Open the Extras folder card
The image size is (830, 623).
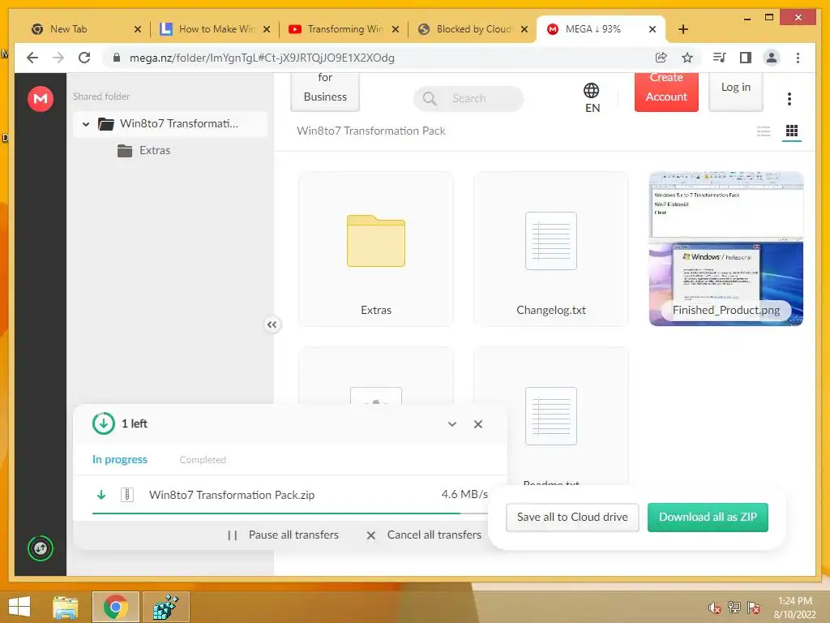[x=376, y=248]
